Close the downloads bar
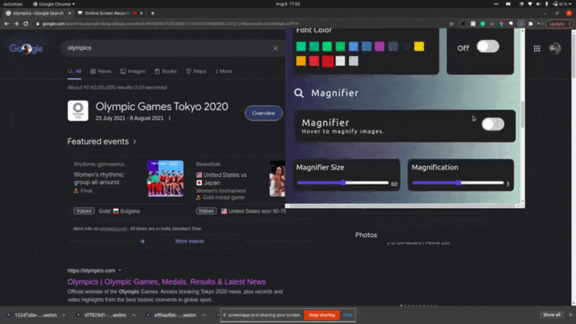The height and width of the screenshot is (324, 576). (x=570, y=315)
